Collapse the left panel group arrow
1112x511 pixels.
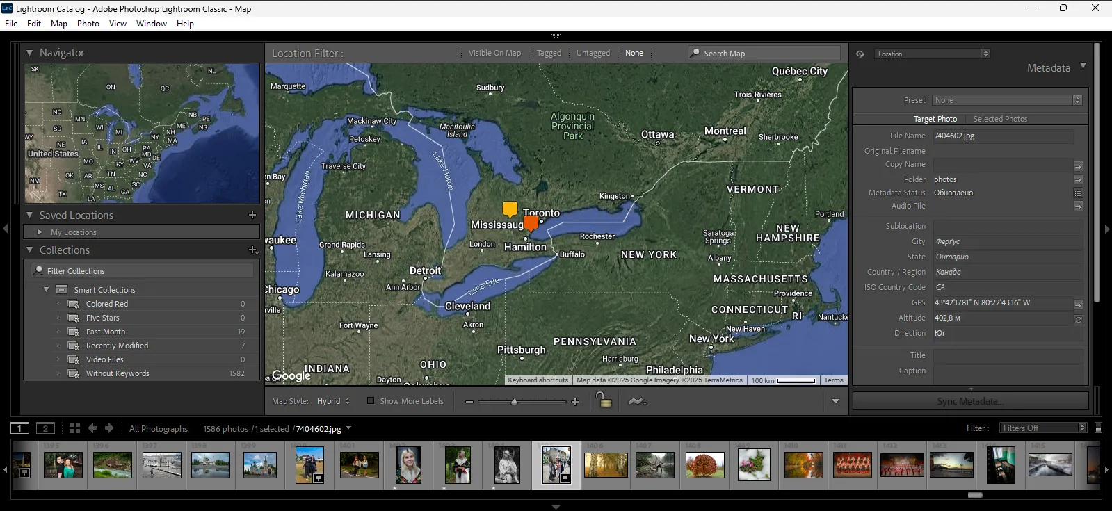(6, 228)
